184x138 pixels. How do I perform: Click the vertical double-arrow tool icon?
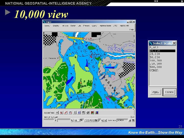click(x=75, y=113)
